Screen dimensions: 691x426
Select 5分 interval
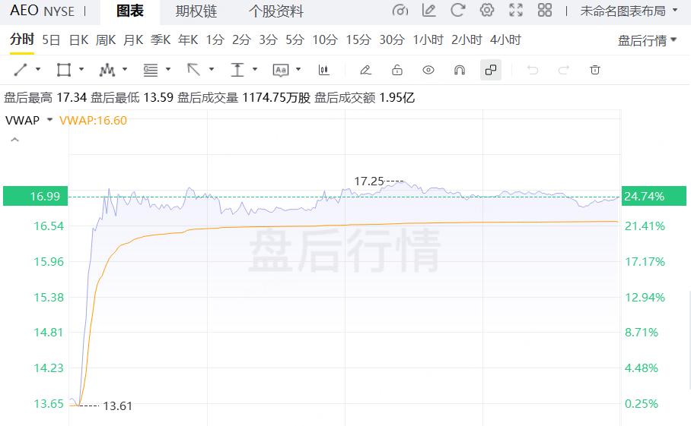tap(295, 40)
